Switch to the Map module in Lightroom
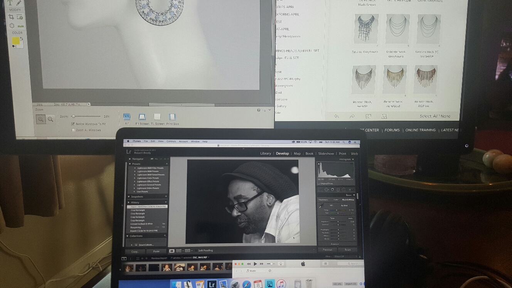This screenshot has height=288, width=512. pos(297,153)
